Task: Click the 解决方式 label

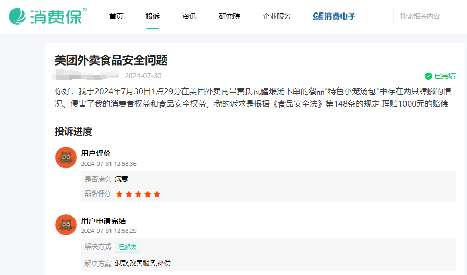Action: pyautogui.click(x=97, y=246)
